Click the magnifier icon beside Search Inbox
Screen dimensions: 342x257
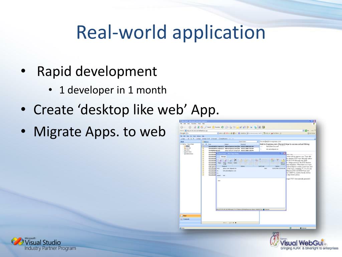pos(258,142)
